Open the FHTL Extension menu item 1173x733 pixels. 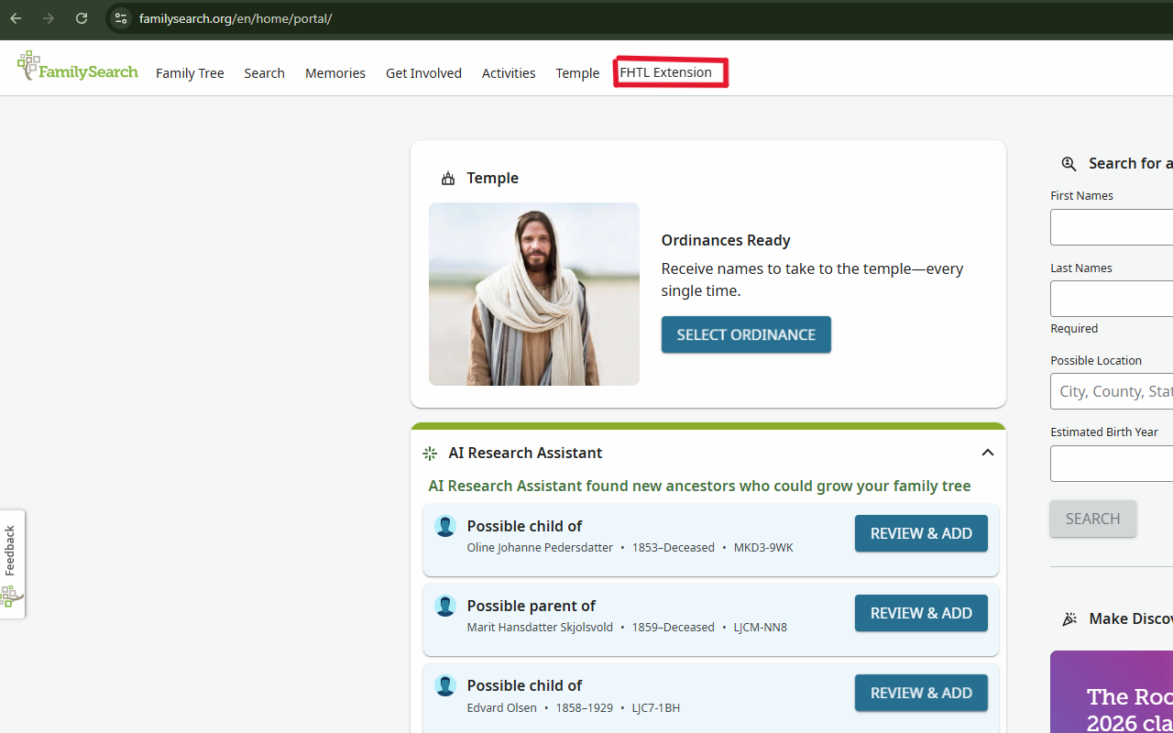(666, 72)
